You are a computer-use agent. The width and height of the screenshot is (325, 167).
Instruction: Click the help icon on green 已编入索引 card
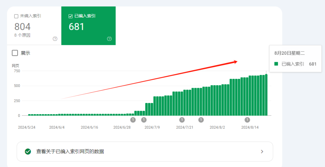pyautogui.click(x=109, y=39)
